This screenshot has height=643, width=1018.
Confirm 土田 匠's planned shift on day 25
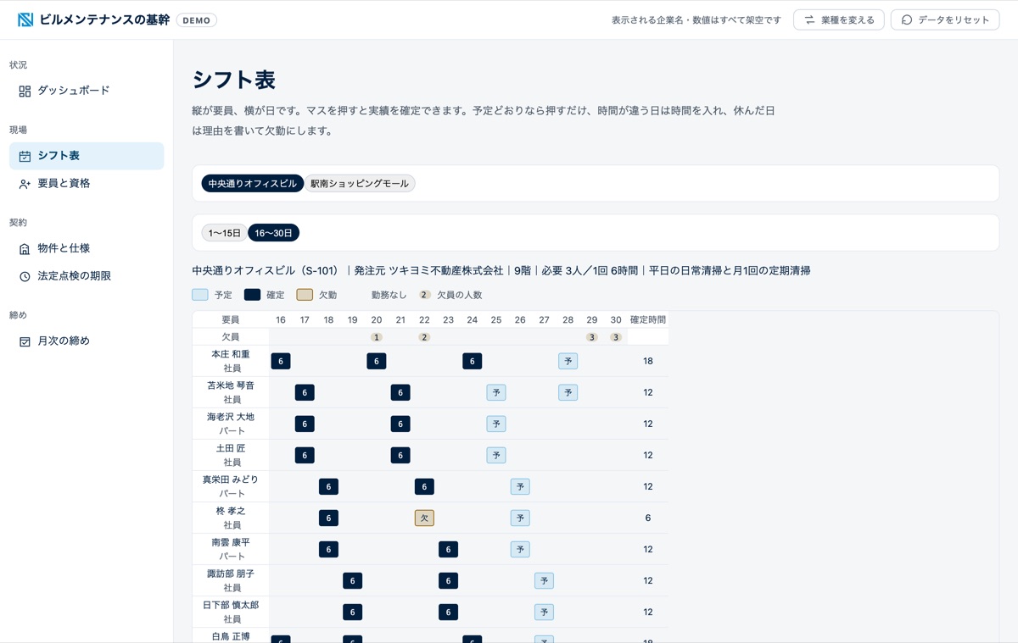pos(496,455)
